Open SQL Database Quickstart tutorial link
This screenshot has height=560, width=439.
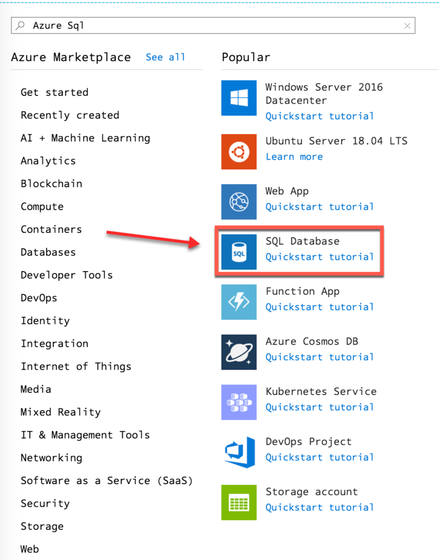click(x=319, y=257)
